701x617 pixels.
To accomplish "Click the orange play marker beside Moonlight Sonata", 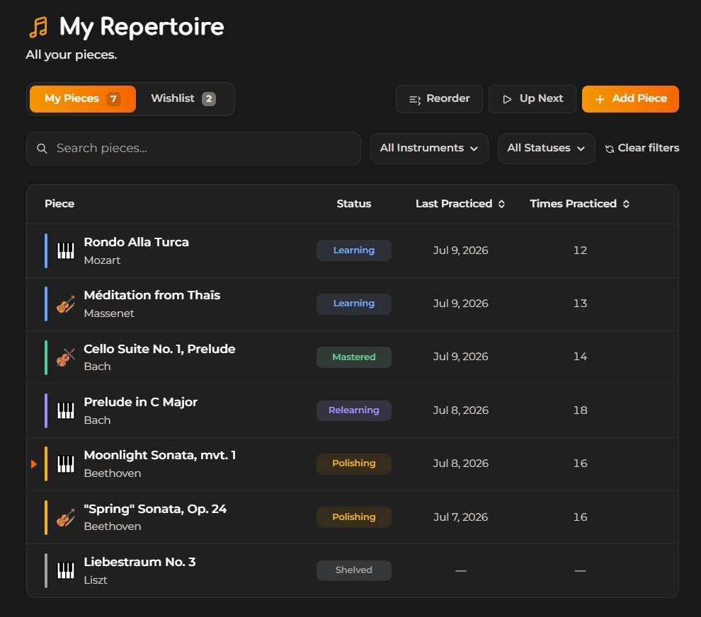I will tap(34, 464).
